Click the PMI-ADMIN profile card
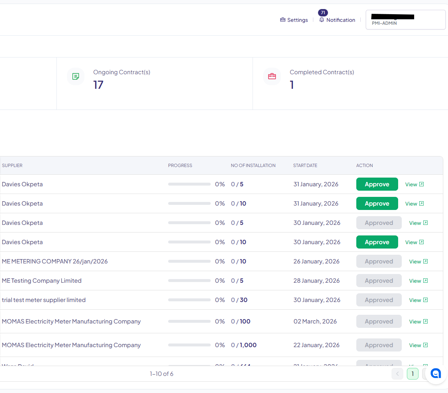This screenshot has height=393, width=448. (405, 19)
